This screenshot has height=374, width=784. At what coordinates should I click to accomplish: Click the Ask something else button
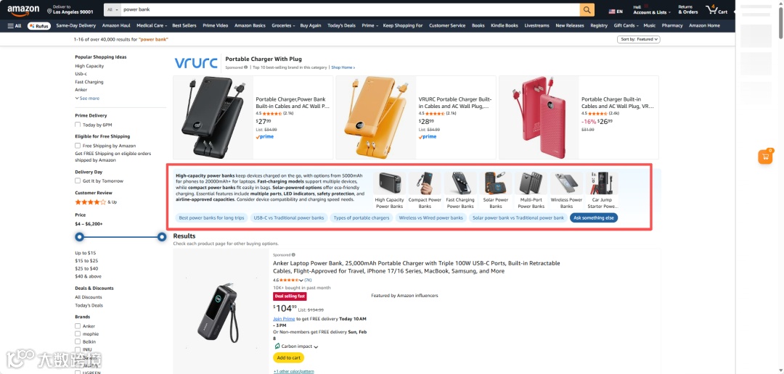coord(594,217)
